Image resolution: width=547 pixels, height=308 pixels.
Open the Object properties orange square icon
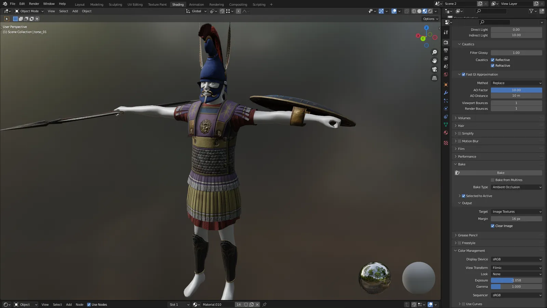pyautogui.click(x=446, y=85)
